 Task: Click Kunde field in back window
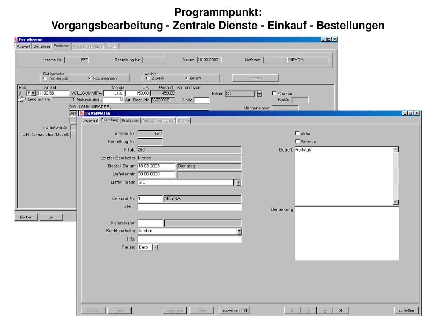pyautogui.click(x=201, y=100)
